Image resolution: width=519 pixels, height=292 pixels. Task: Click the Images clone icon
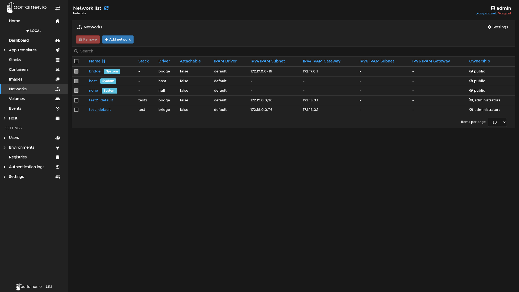58,79
